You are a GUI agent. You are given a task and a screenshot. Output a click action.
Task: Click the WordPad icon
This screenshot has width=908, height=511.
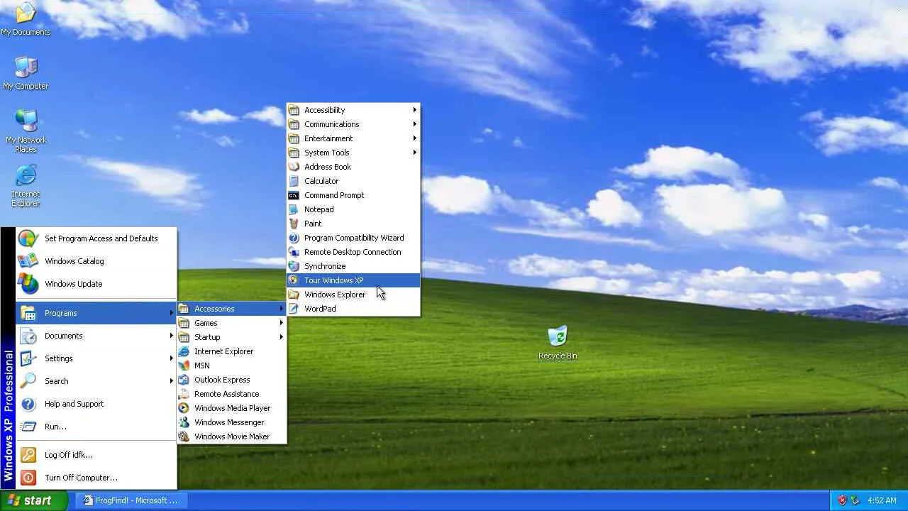[x=294, y=309]
